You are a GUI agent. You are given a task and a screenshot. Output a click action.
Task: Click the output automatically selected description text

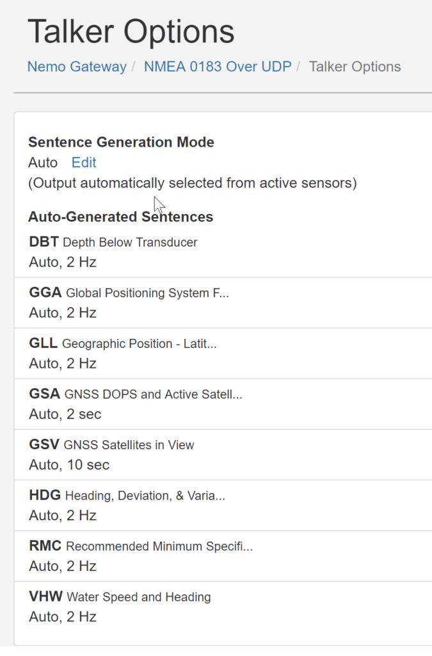pyautogui.click(x=192, y=183)
